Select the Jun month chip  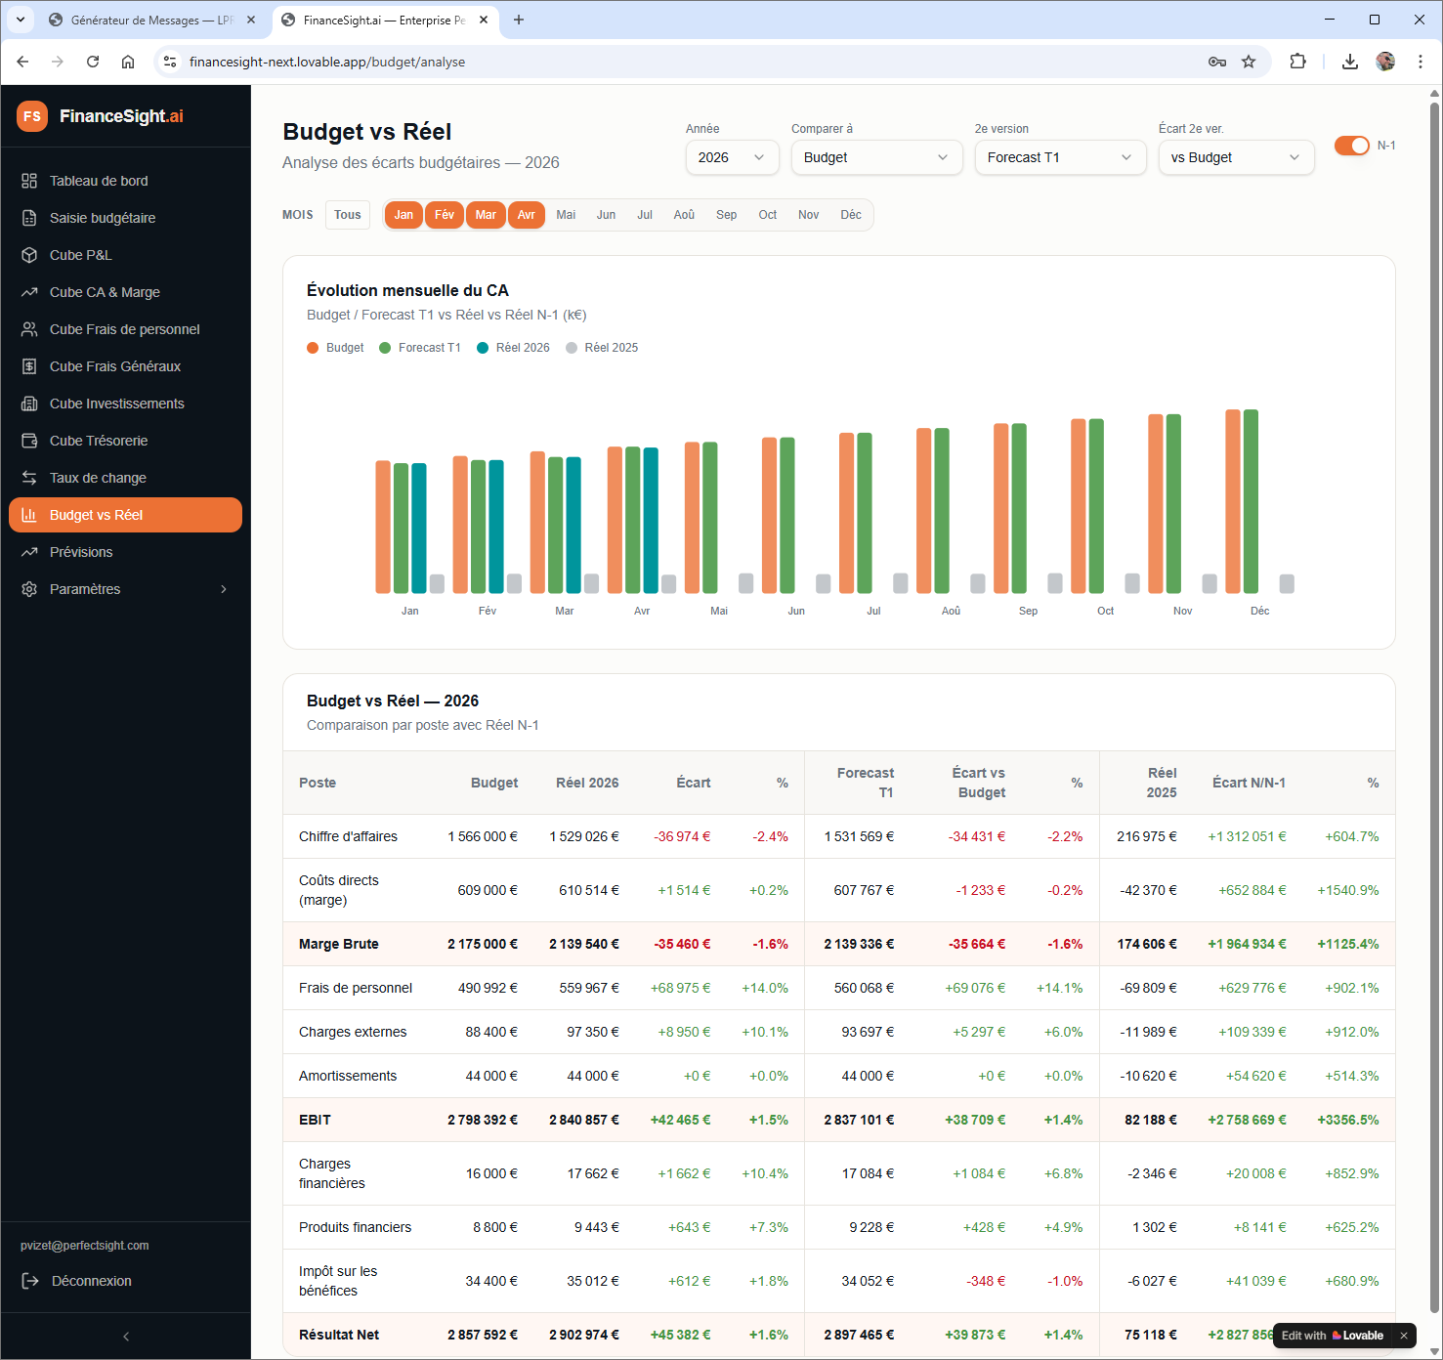pyautogui.click(x=606, y=215)
